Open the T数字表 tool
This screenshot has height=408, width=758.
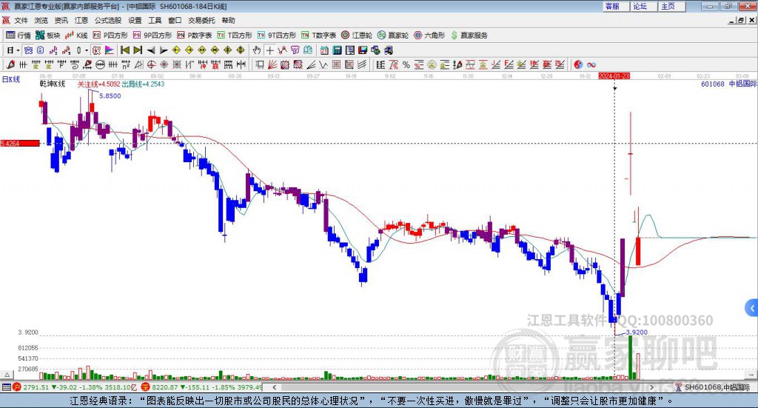coord(318,36)
